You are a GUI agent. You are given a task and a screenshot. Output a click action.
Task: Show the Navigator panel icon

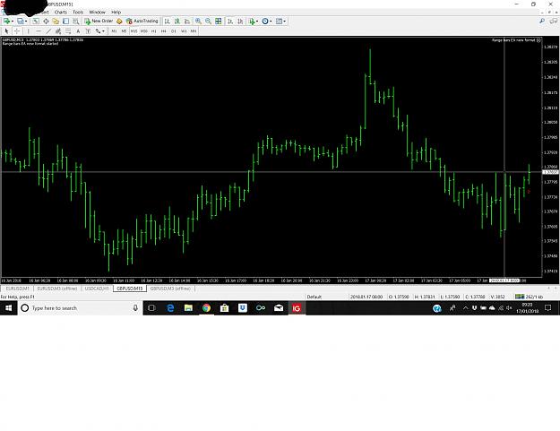tap(56, 22)
